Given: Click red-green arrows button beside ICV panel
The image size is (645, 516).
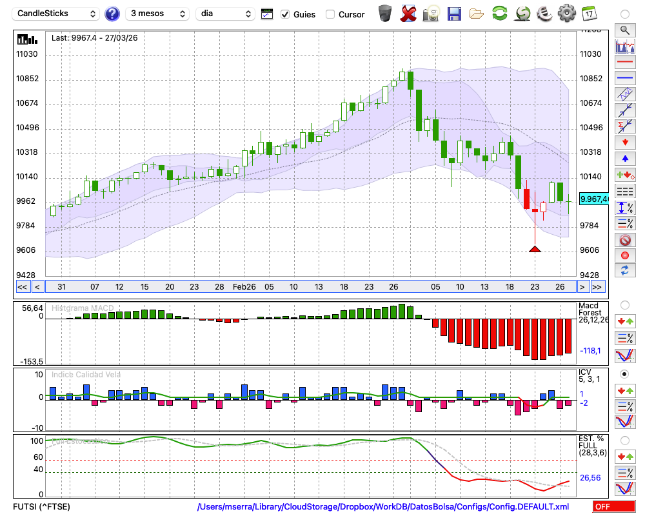Looking at the screenshot, I should coord(625,390).
